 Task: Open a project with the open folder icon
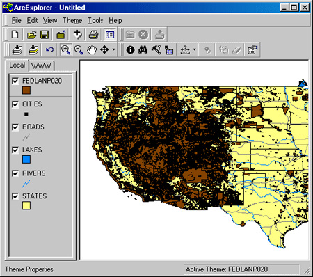click(31, 35)
